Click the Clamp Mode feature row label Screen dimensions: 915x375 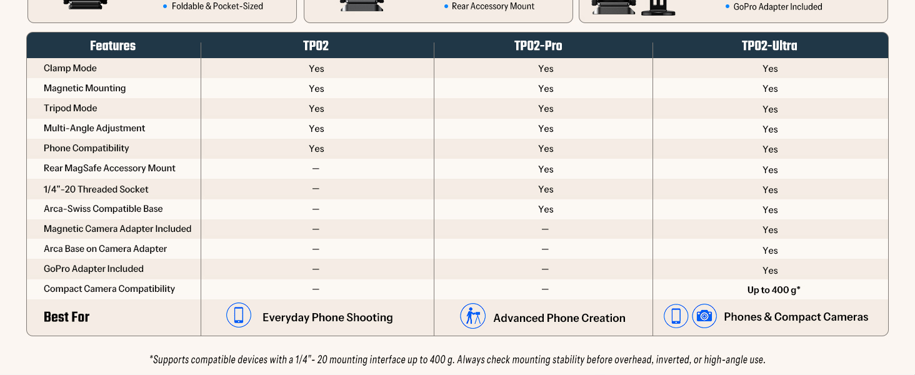[70, 68]
